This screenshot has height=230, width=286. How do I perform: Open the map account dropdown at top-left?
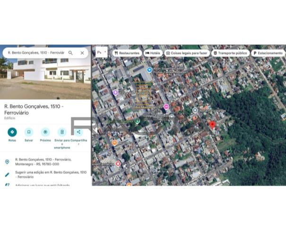click(x=102, y=52)
